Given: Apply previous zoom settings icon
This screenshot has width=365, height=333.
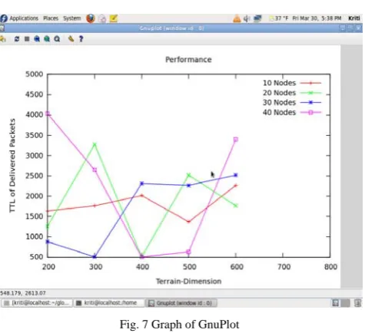Looking at the screenshot, I should coord(37,39).
